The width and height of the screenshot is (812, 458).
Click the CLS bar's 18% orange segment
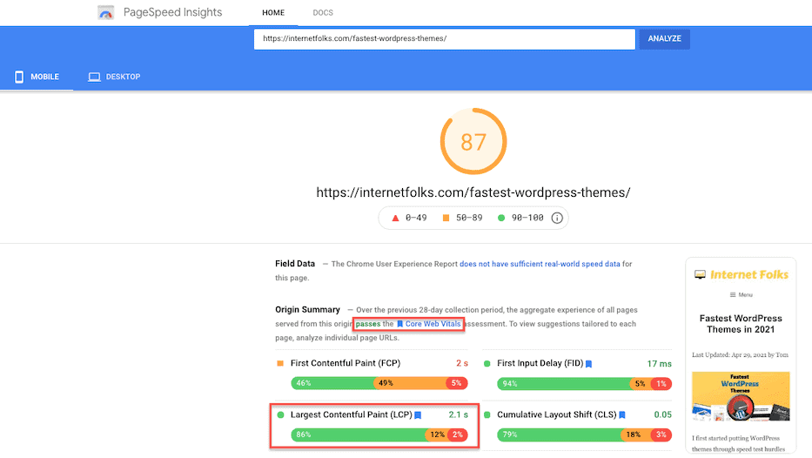pyautogui.click(x=635, y=434)
